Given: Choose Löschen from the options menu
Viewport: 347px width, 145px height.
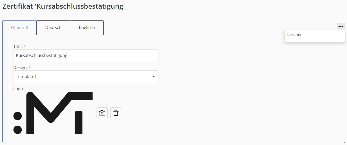Looking at the screenshot, I should pos(295,35).
